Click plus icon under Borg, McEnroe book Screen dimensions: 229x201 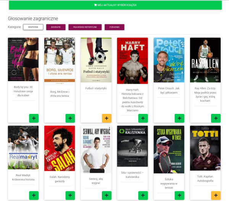(x=70, y=118)
